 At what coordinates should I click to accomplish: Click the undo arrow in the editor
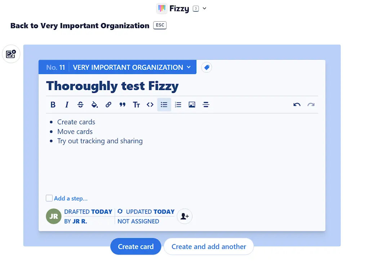pyautogui.click(x=297, y=104)
